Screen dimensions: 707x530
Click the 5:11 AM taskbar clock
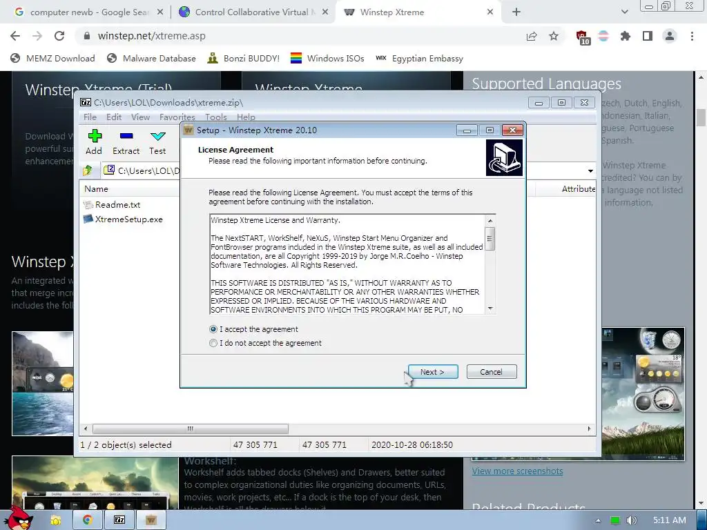[x=670, y=520]
